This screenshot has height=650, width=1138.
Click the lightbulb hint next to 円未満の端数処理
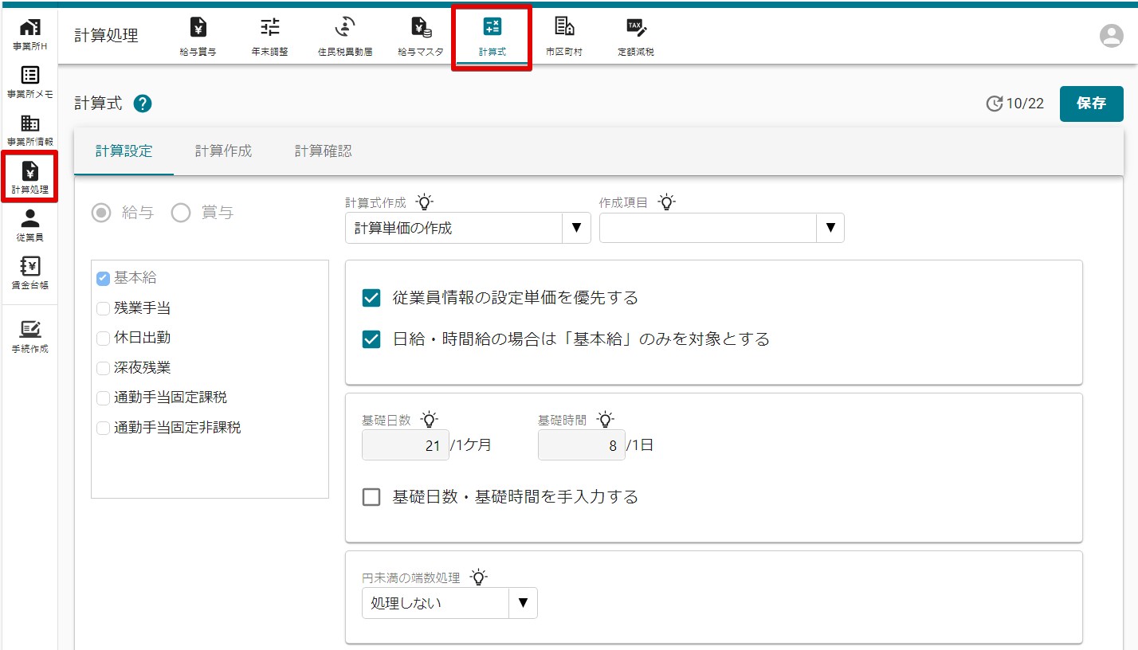(x=478, y=578)
